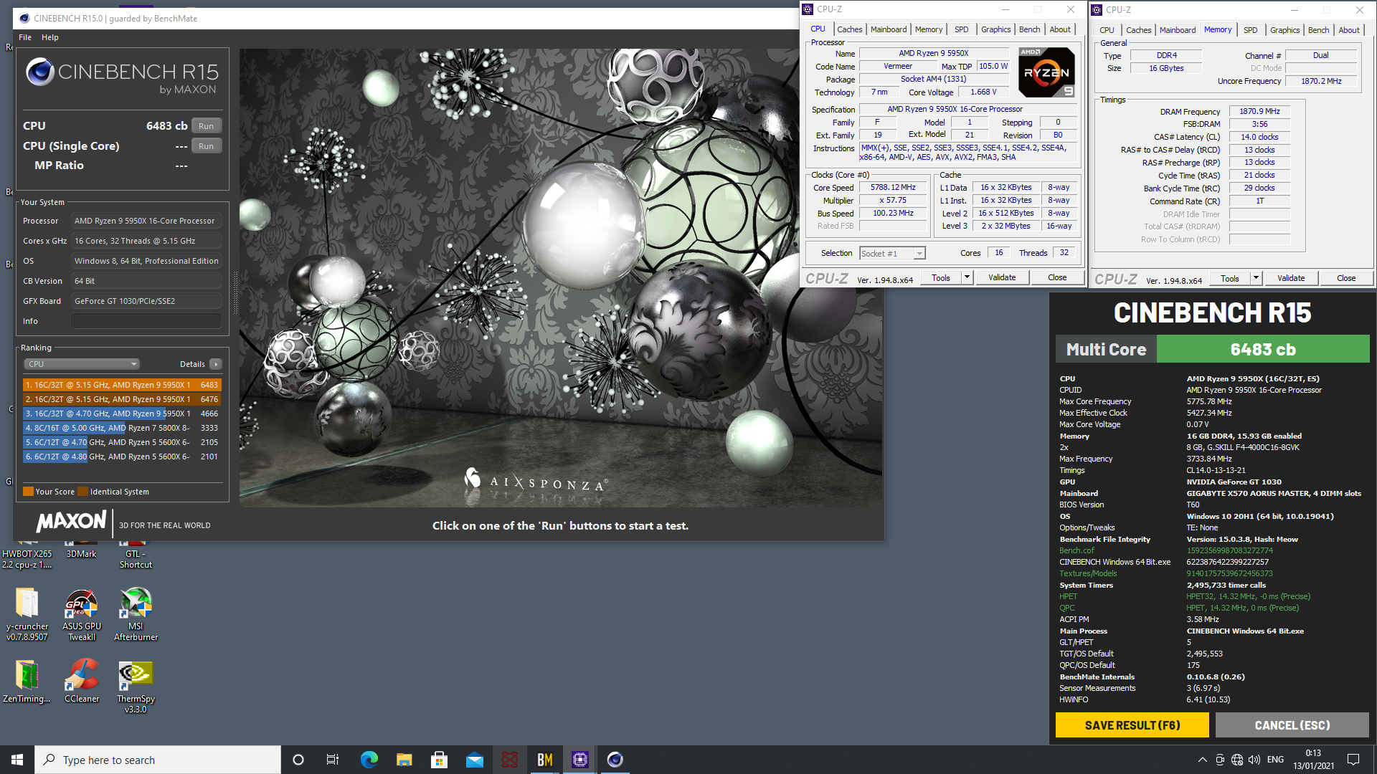Image resolution: width=1377 pixels, height=774 pixels.
Task: Expand Tools dropdown arrow in right CPU-Z
Action: [1256, 278]
